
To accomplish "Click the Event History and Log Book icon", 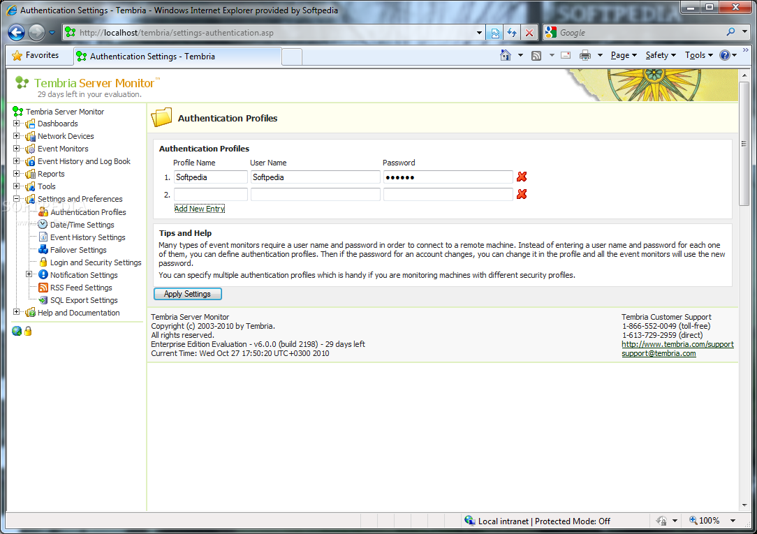I will pyautogui.click(x=31, y=162).
